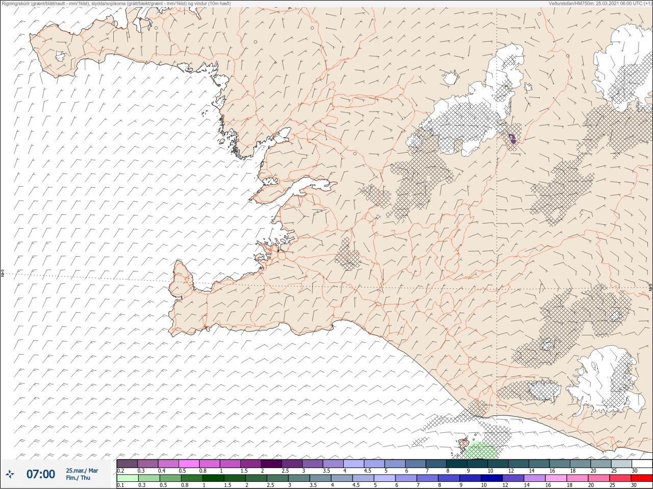
Task: Select the dark navy swatch between 10 and 12 in the lower legend row
Action: coord(491,478)
